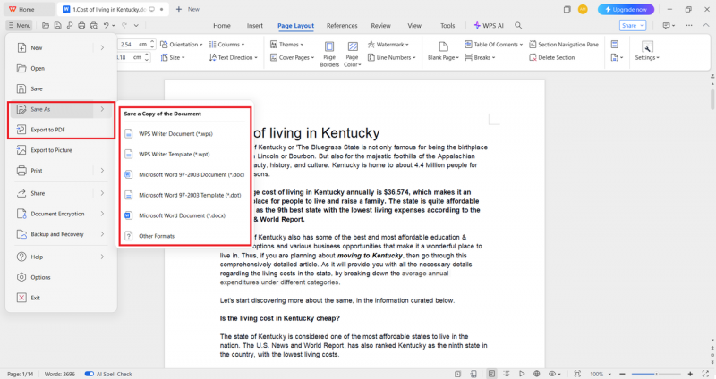Open the Columns dropdown
The image size is (716, 379).
click(226, 44)
